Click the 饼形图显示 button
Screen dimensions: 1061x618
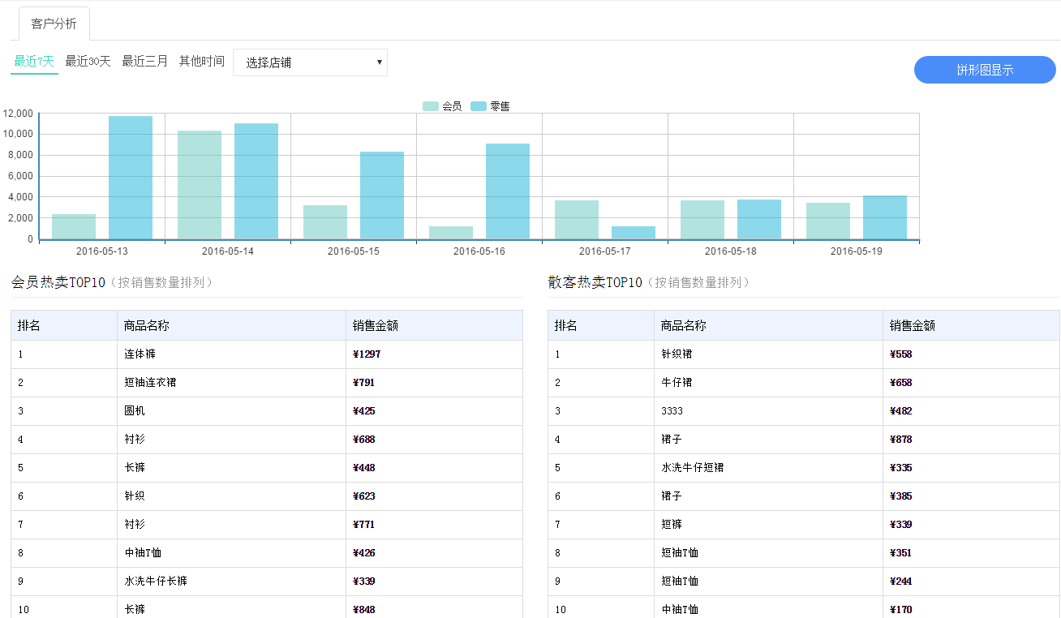[985, 70]
